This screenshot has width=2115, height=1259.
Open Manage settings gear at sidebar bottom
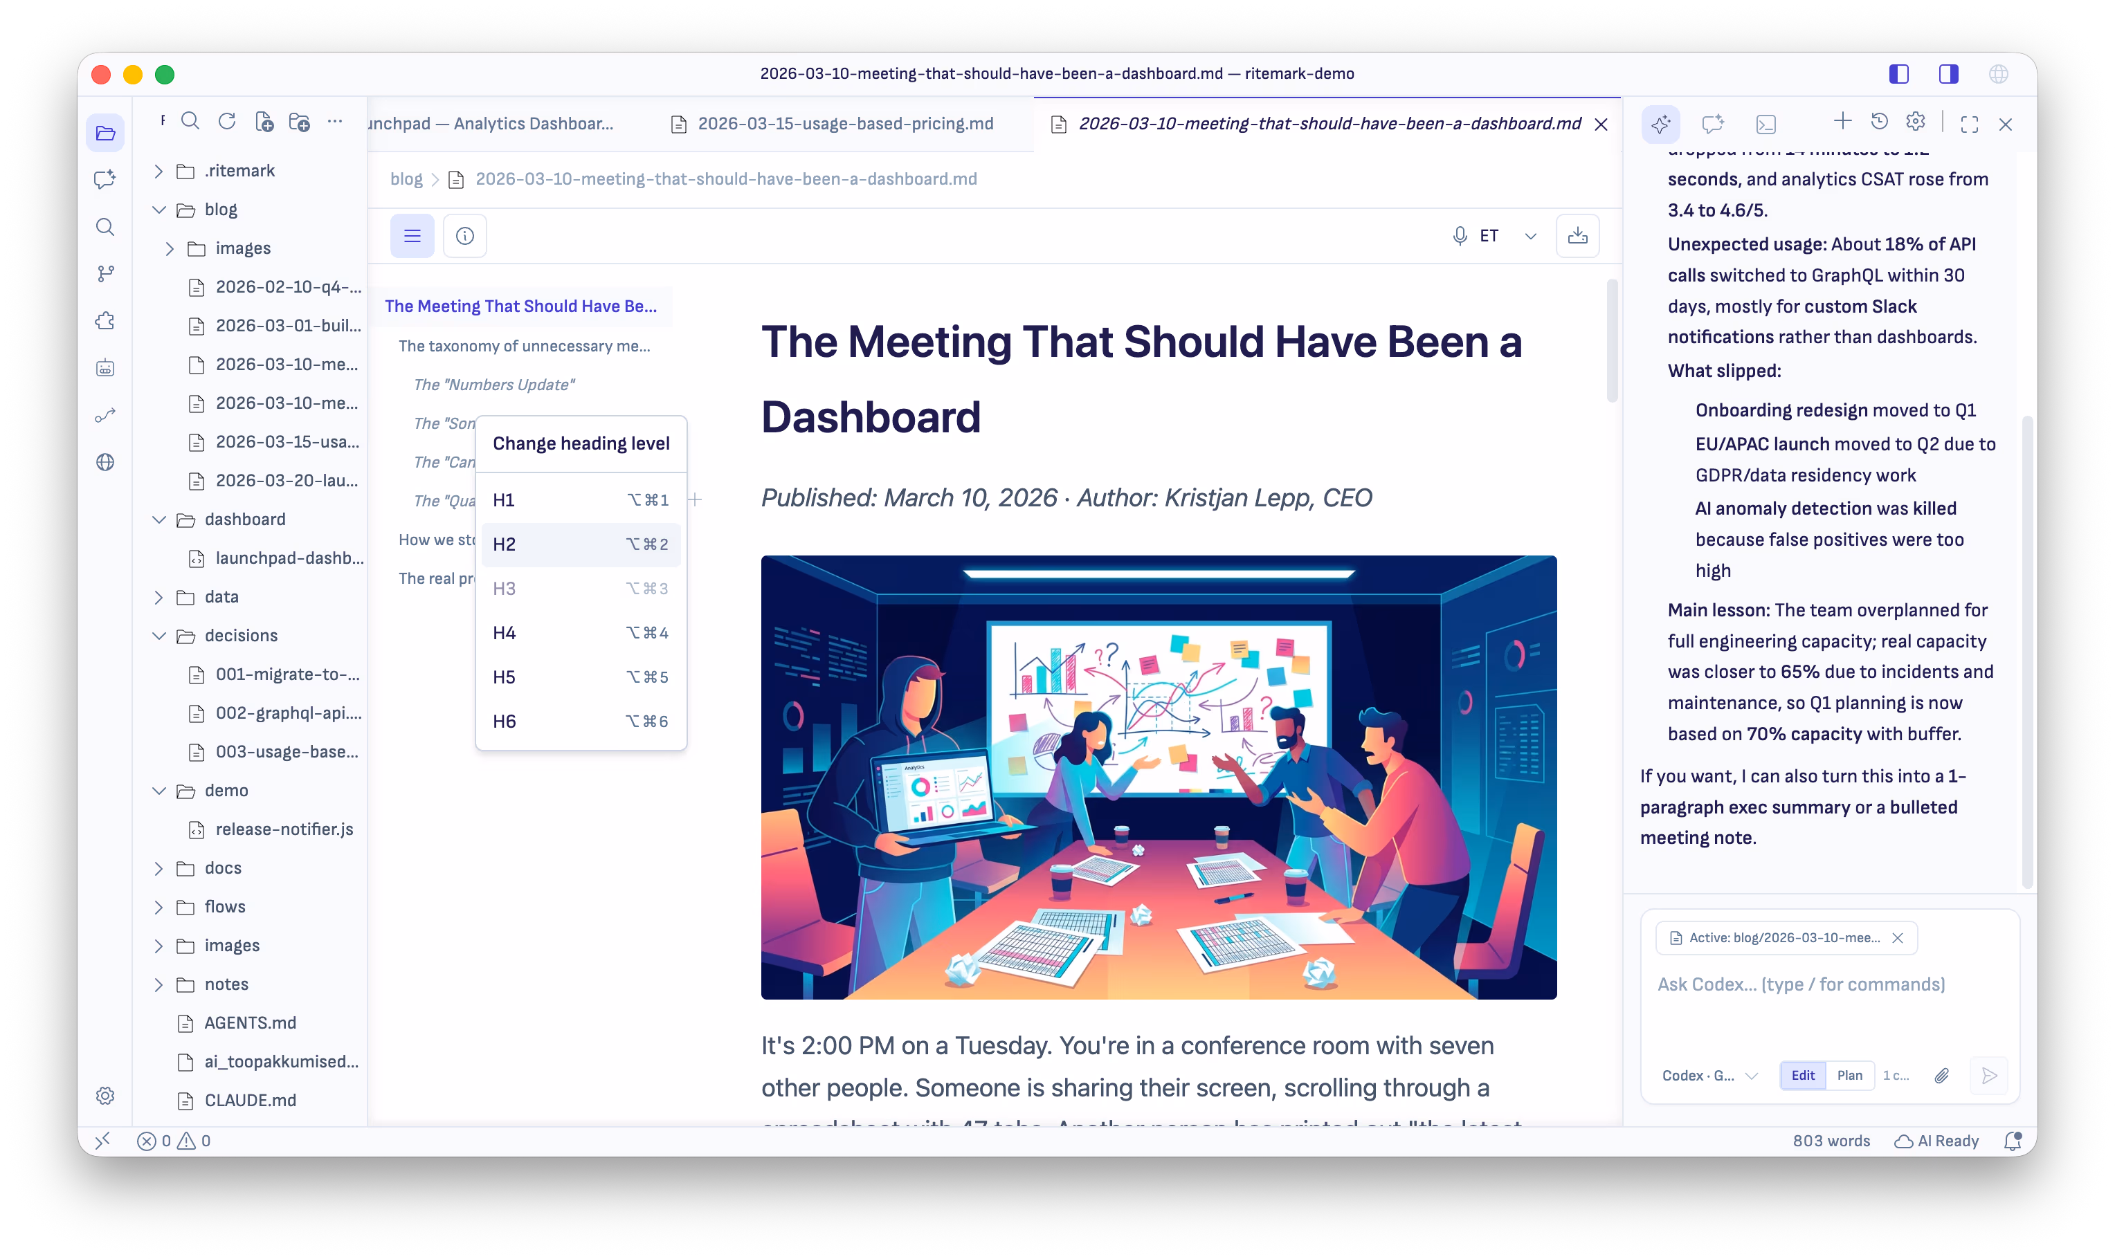click(x=105, y=1095)
